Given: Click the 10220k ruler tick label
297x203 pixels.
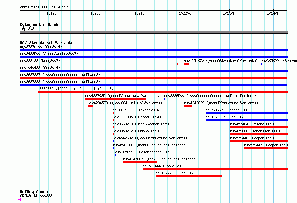Looking at the screenshot, I should 185,13.
